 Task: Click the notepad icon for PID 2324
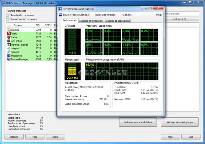click(x=9, y=48)
